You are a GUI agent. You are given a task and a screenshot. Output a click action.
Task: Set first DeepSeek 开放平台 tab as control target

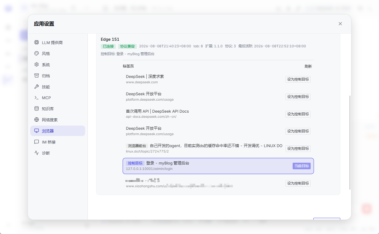point(298,97)
